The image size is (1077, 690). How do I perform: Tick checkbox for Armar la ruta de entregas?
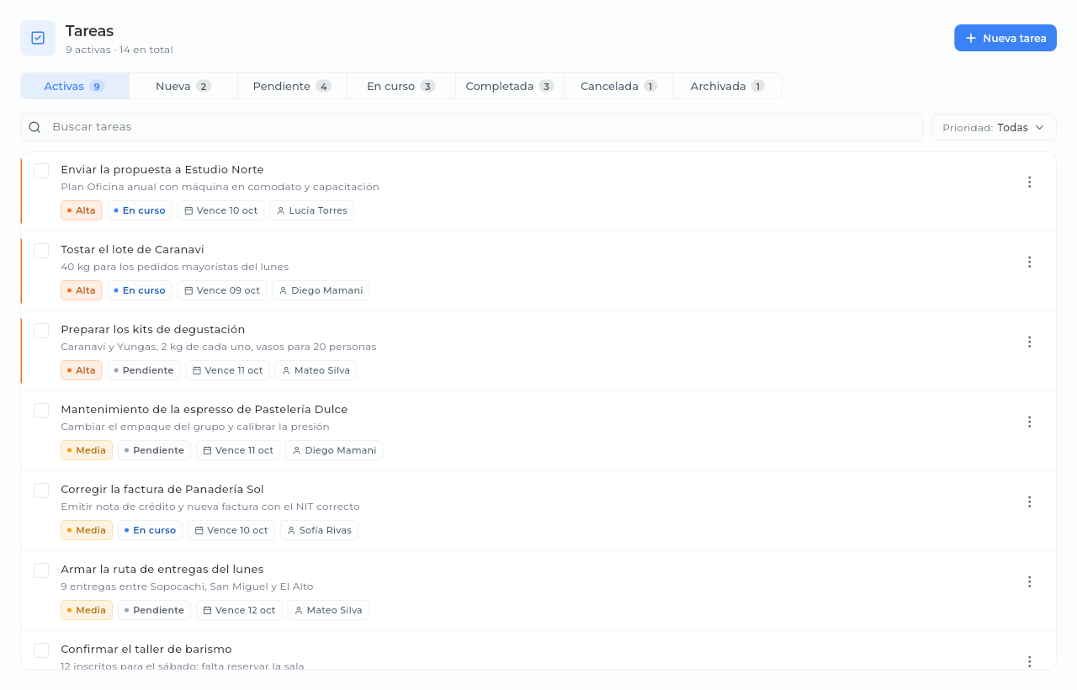[41, 571]
